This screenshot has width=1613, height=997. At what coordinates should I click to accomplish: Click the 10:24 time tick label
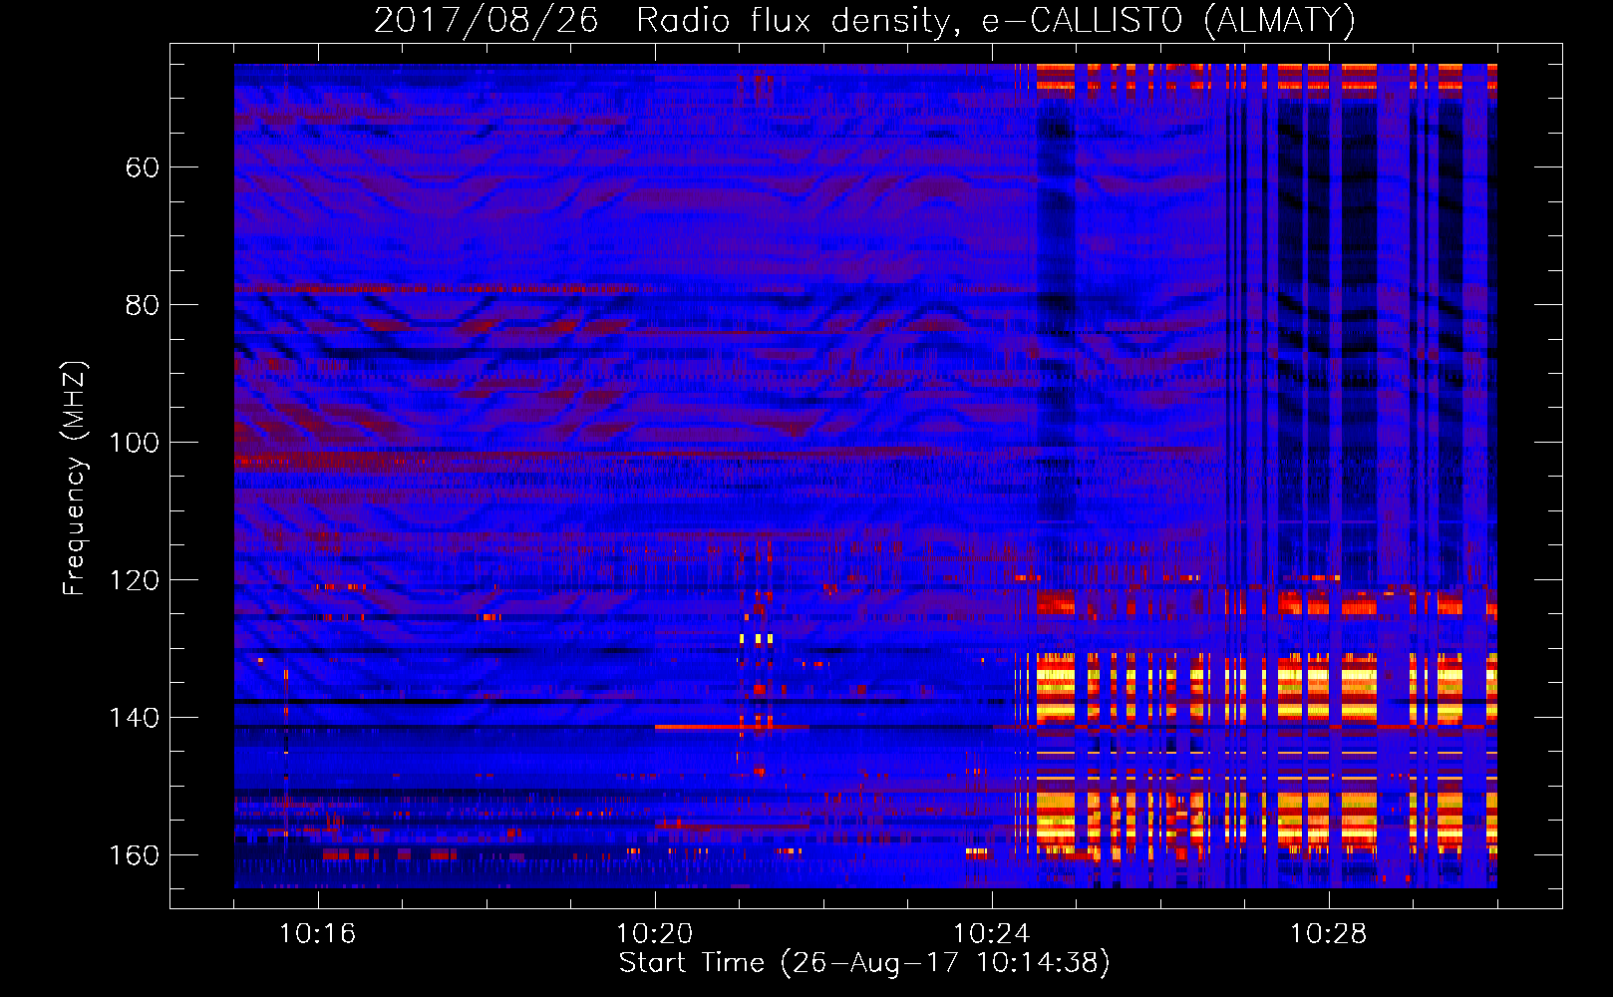point(992,934)
